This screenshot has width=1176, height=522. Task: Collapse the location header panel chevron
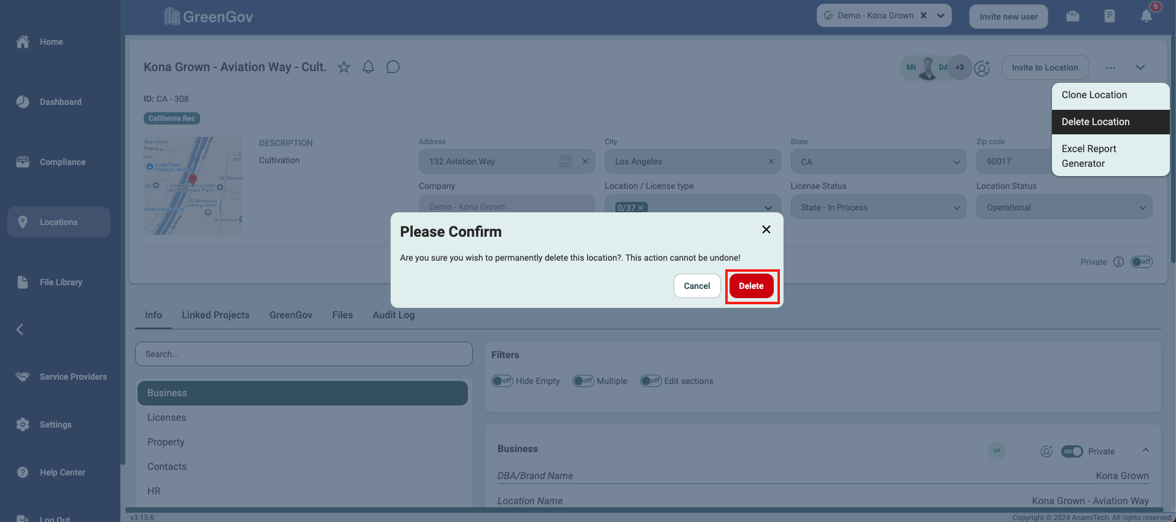coord(1140,67)
